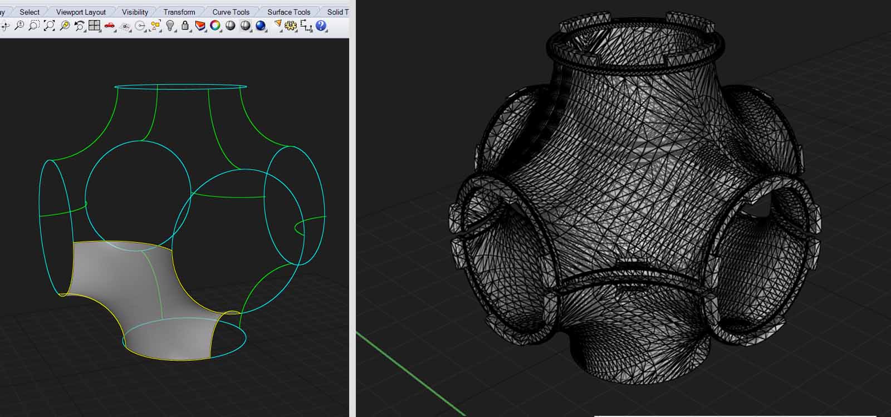Viewport: 891px width, 417px height.
Task: Select the Zoom Dynamic magnifier tool
Action: pos(19,26)
